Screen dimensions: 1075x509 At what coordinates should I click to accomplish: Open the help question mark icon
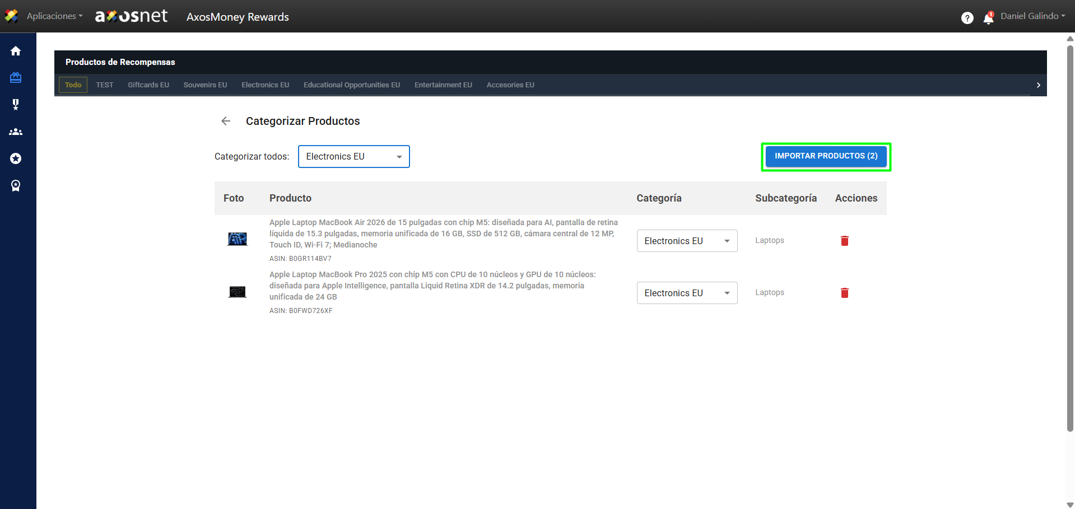click(967, 18)
